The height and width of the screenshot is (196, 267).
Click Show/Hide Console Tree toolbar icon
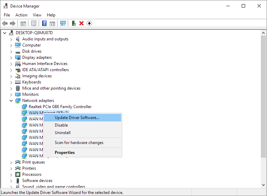[23, 23]
